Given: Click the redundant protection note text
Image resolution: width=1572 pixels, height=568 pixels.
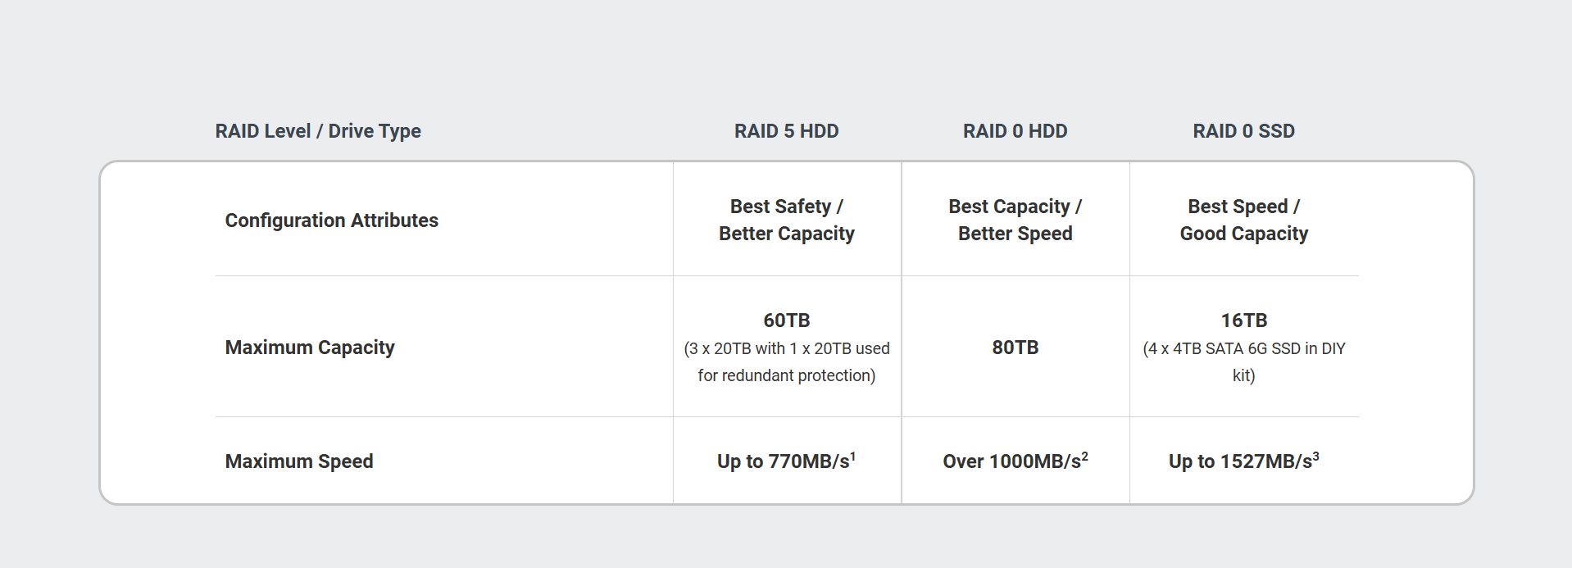Looking at the screenshot, I should (x=786, y=362).
